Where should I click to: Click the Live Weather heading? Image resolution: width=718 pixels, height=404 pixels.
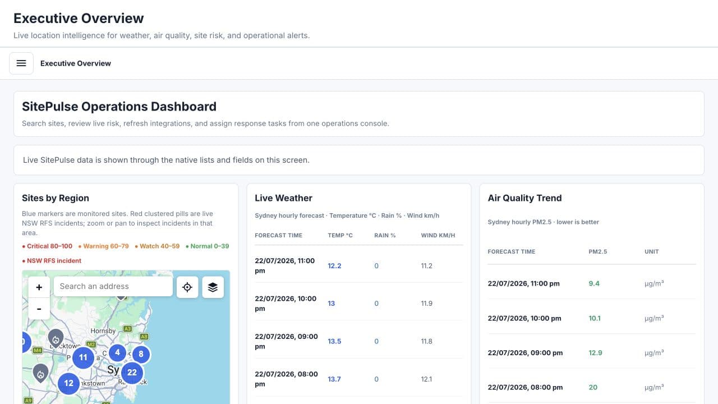(x=283, y=198)
